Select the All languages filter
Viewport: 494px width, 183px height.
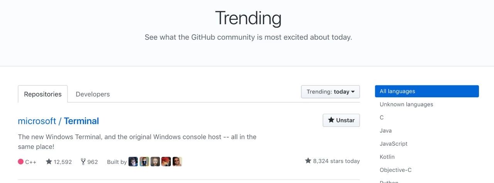point(427,91)
